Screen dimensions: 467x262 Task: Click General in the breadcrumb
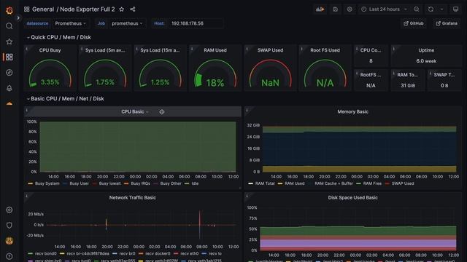click(43, 9)
